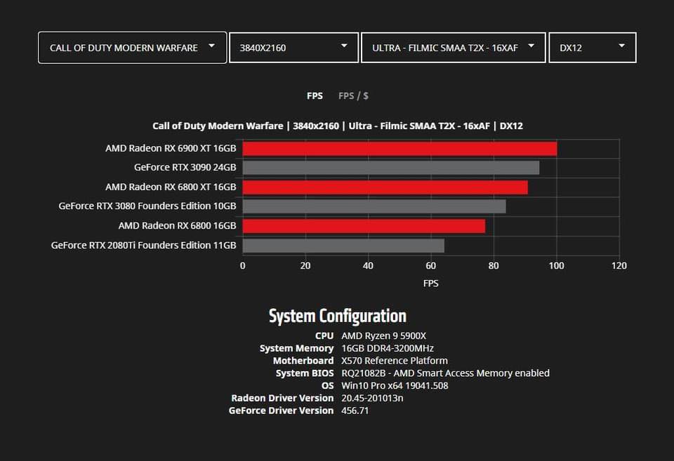The width and height of the screenshot is (674, 461).
Task: Click the AMD Radeon RX 6800 XT red bar
Action: pyautogui.click(x=385, y=187)
